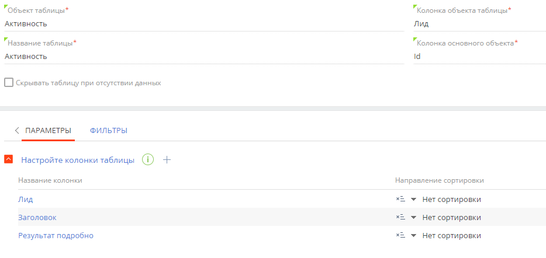Viewport: 546px width, 258px height.
Task: Click the 'Колонка объекта таблицы' field
Action: point(479,24)
